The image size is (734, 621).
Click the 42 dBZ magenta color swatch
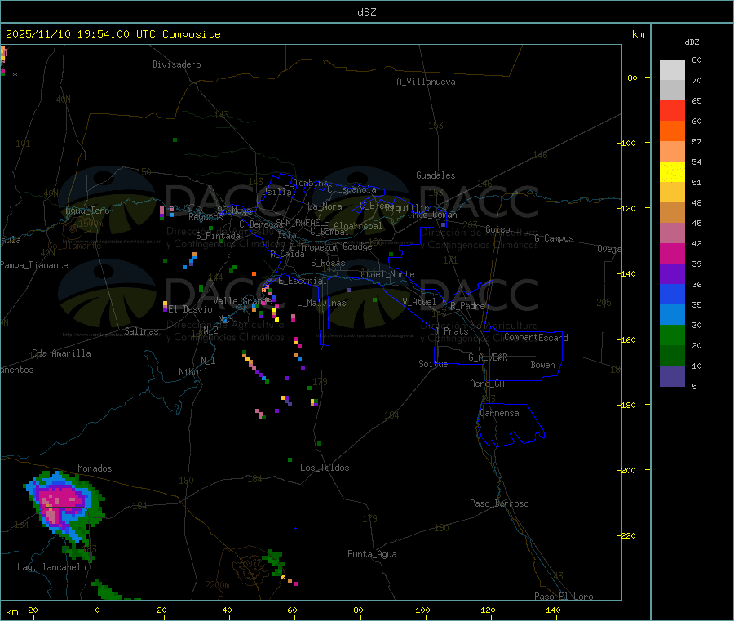(x=672, y=253)
